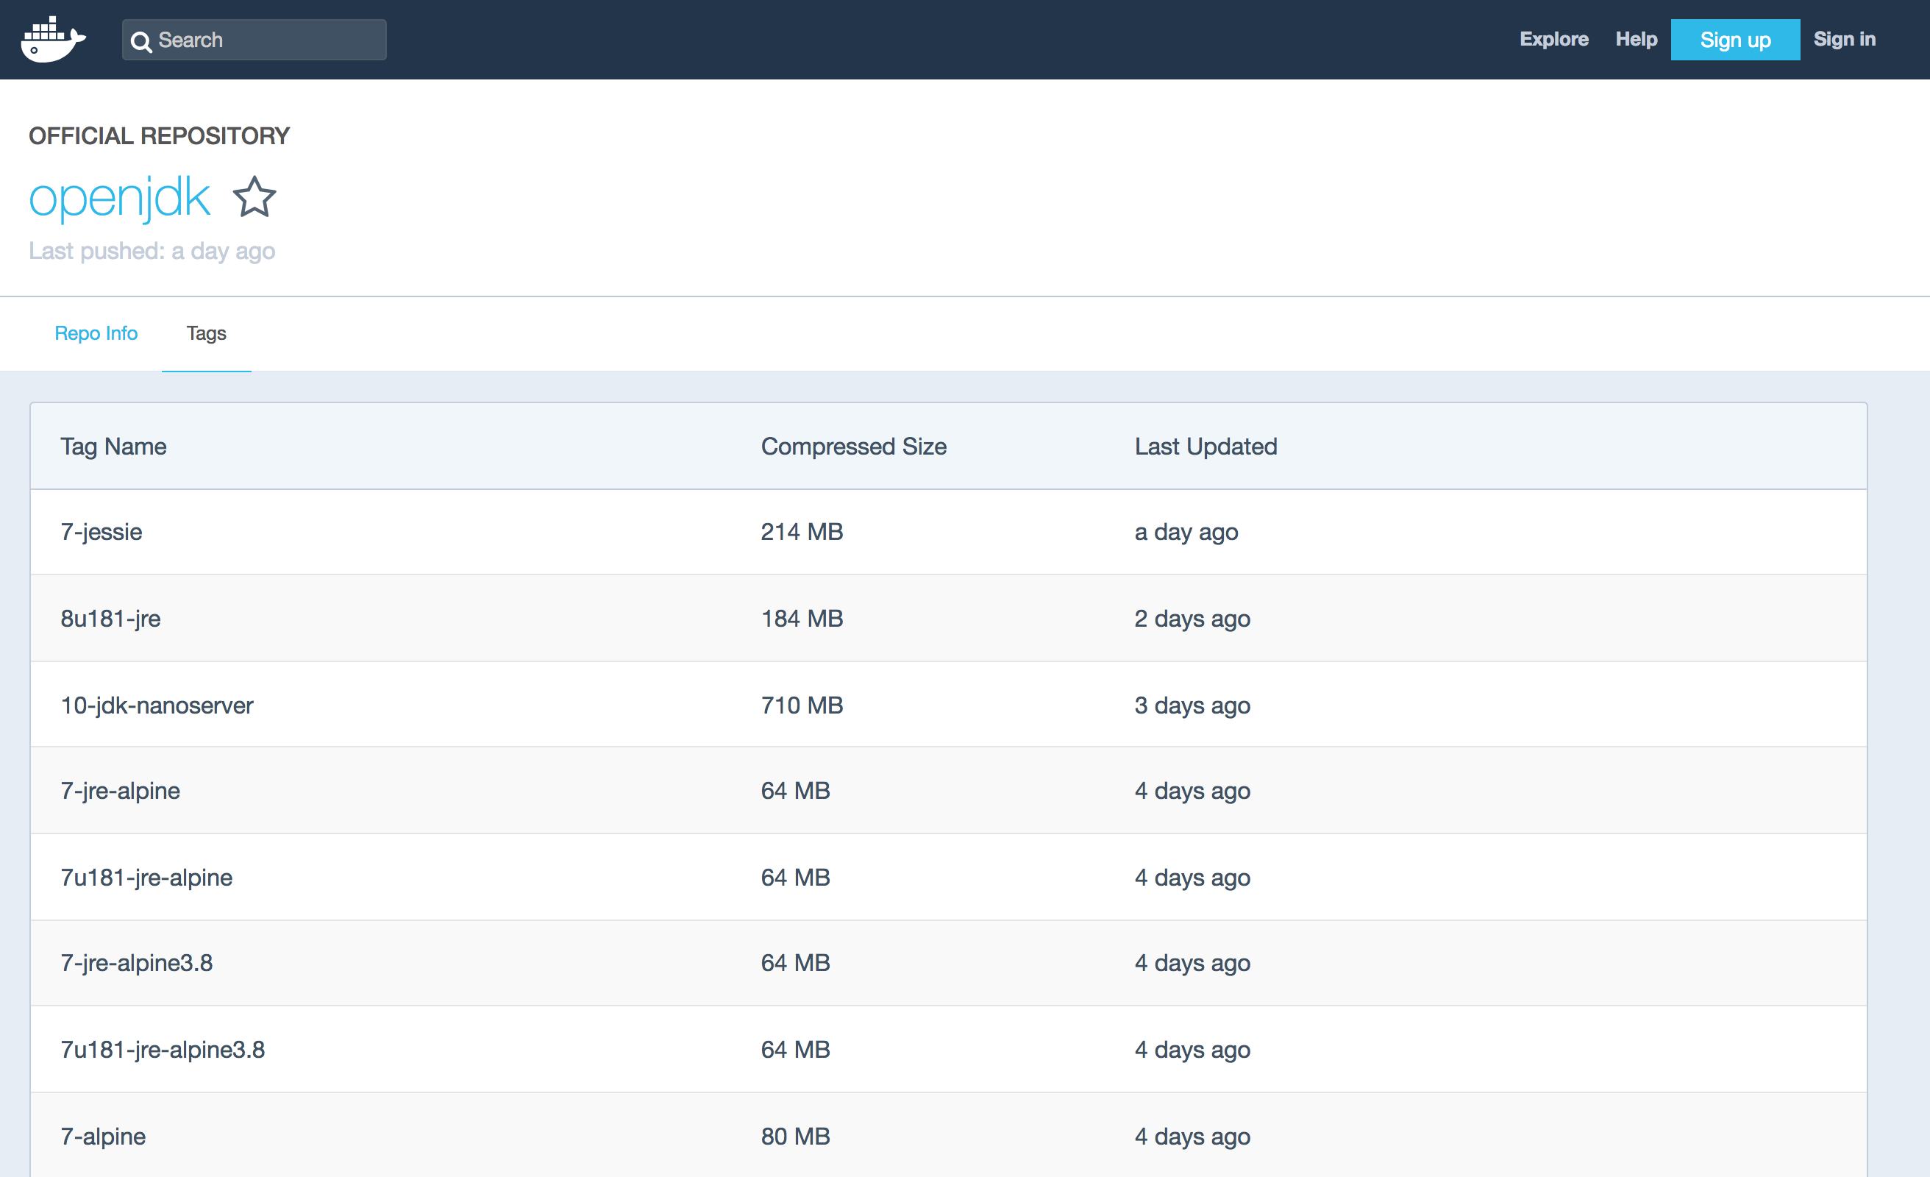Open the Help link
The width and height of the screenshot is (1930, 1177).
point(1637,39)
